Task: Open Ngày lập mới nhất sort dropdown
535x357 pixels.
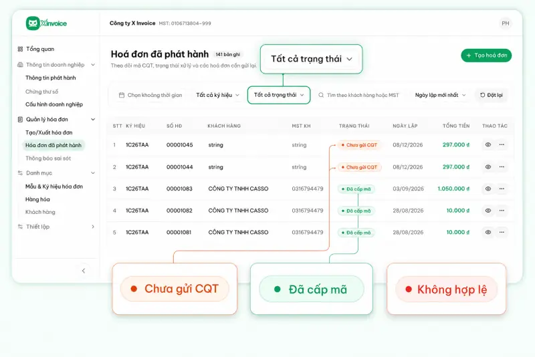Action: [x=440, y=95]
